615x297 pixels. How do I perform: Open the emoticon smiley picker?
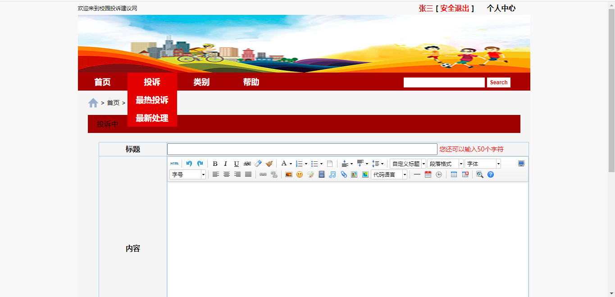pyautogui.click(x=300, y=174)
